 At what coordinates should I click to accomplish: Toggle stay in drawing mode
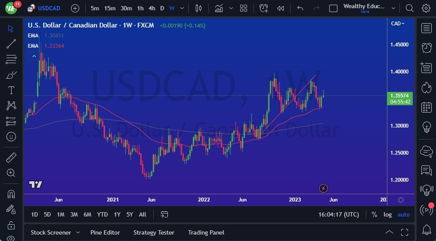click(11, 209)
